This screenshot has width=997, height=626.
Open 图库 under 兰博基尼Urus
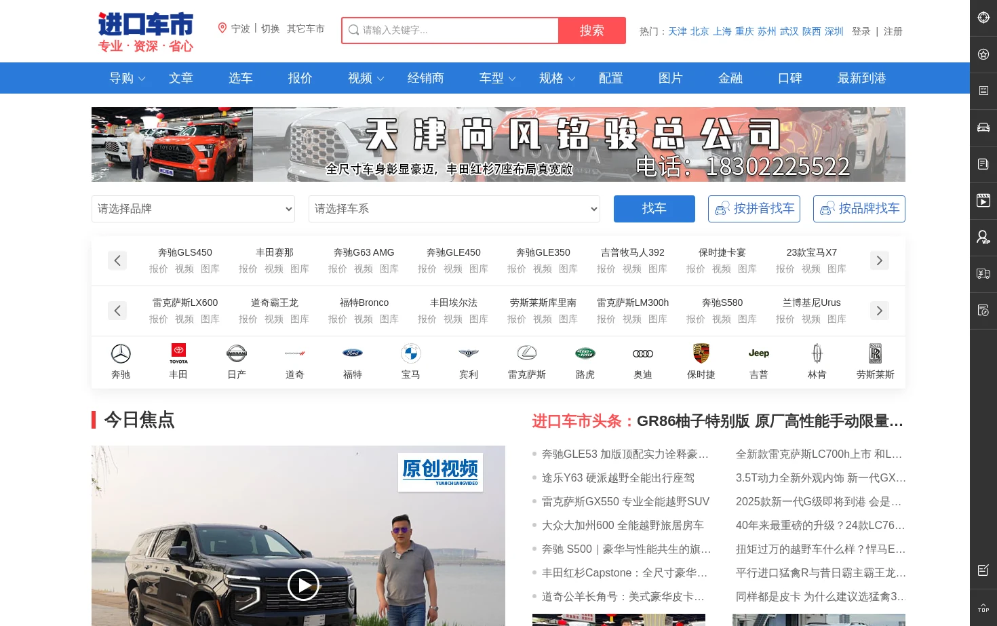[837, 319]
